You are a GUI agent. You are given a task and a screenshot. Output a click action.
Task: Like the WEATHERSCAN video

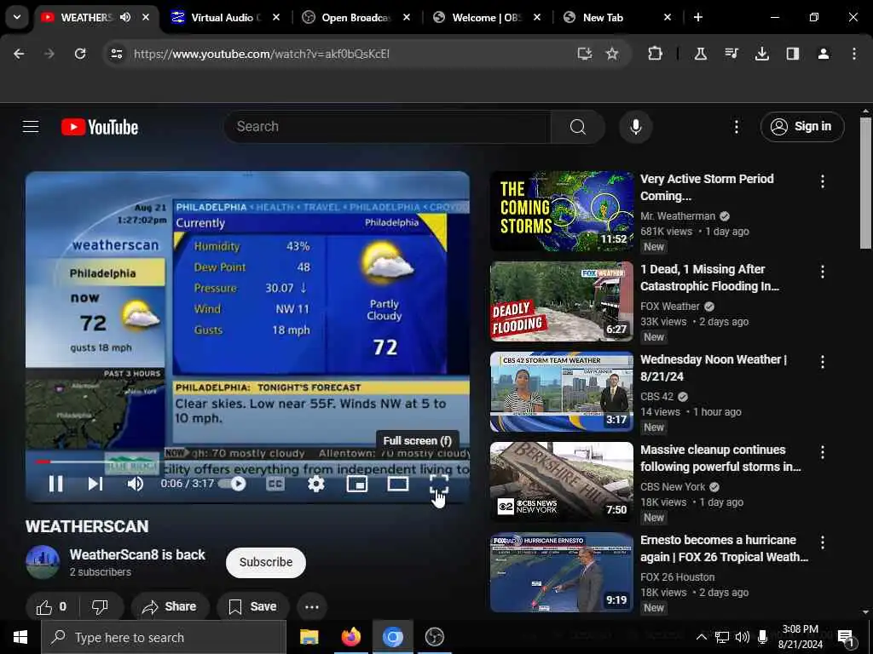coord(50,606)
